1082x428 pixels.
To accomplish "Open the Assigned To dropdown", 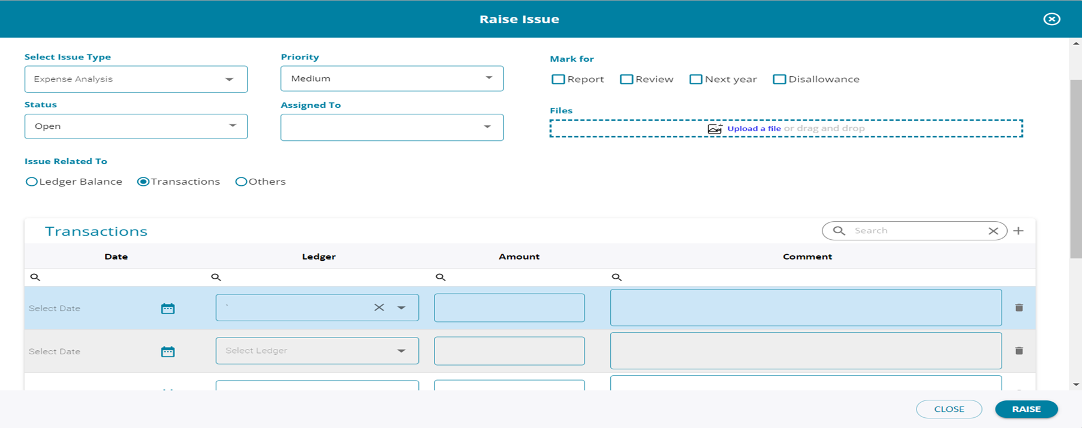I will (392, 127).
